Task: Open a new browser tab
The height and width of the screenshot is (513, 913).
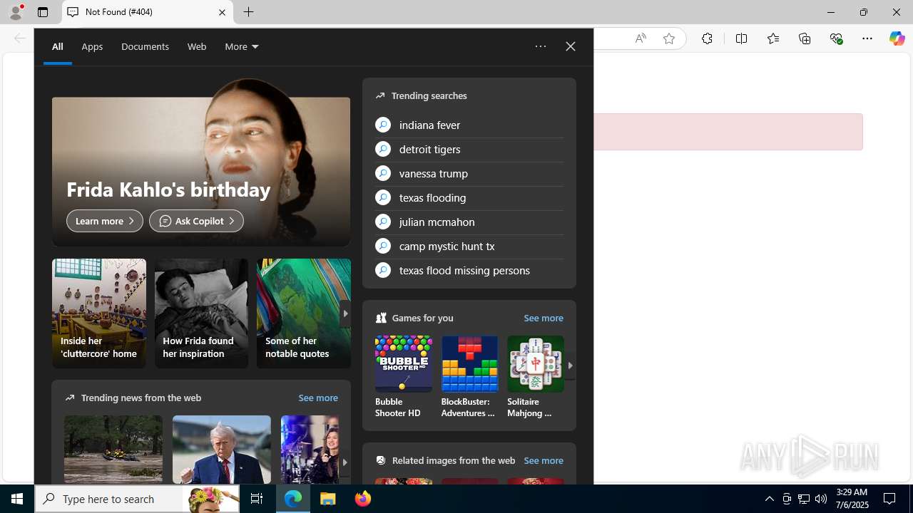Action: pyautogui.click(x=249, y=12)
